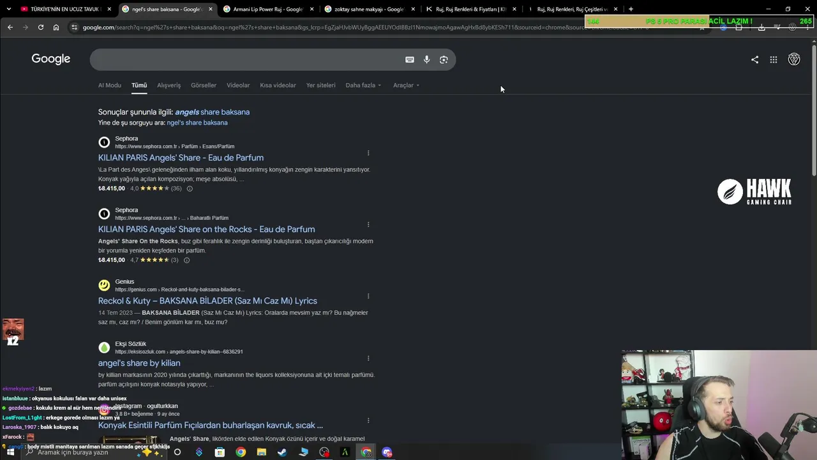Switch to Armani Lip Power Ruj browser tab
Viewport: 817px width, 460px height.
267,9
